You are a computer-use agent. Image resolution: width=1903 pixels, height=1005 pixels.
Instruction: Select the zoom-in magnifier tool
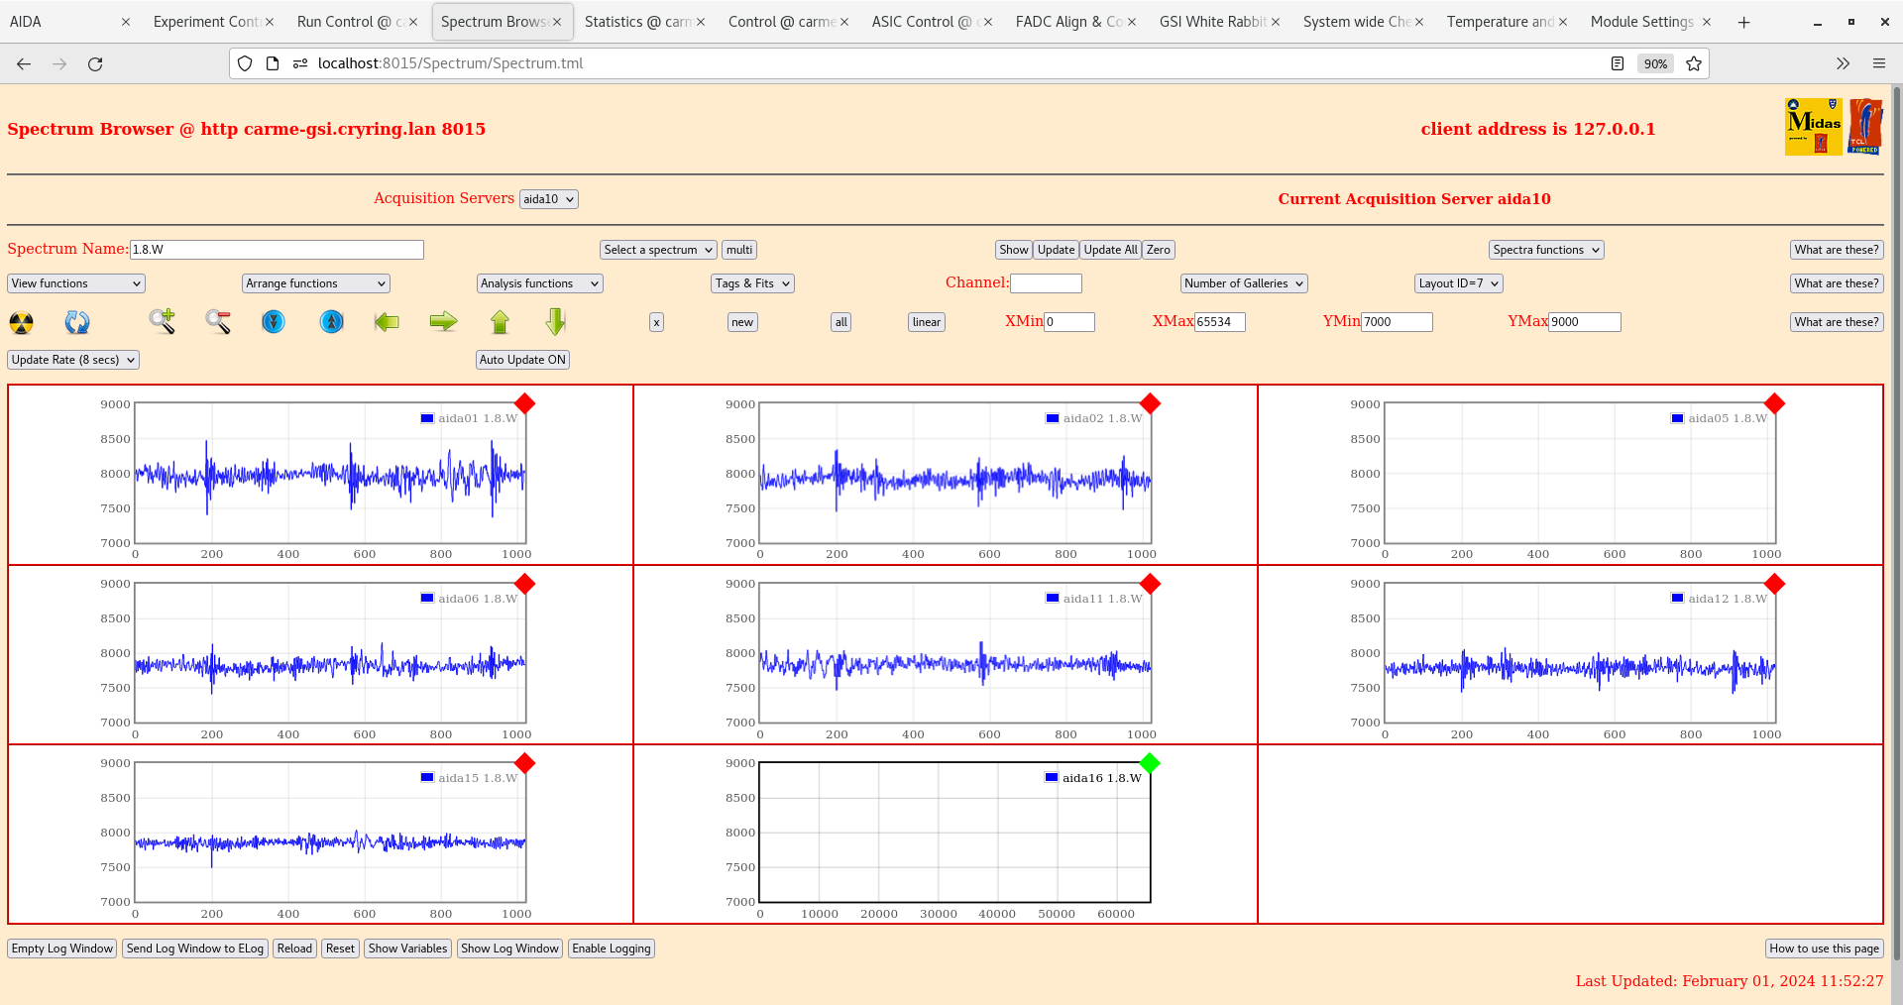click(163, 322)
